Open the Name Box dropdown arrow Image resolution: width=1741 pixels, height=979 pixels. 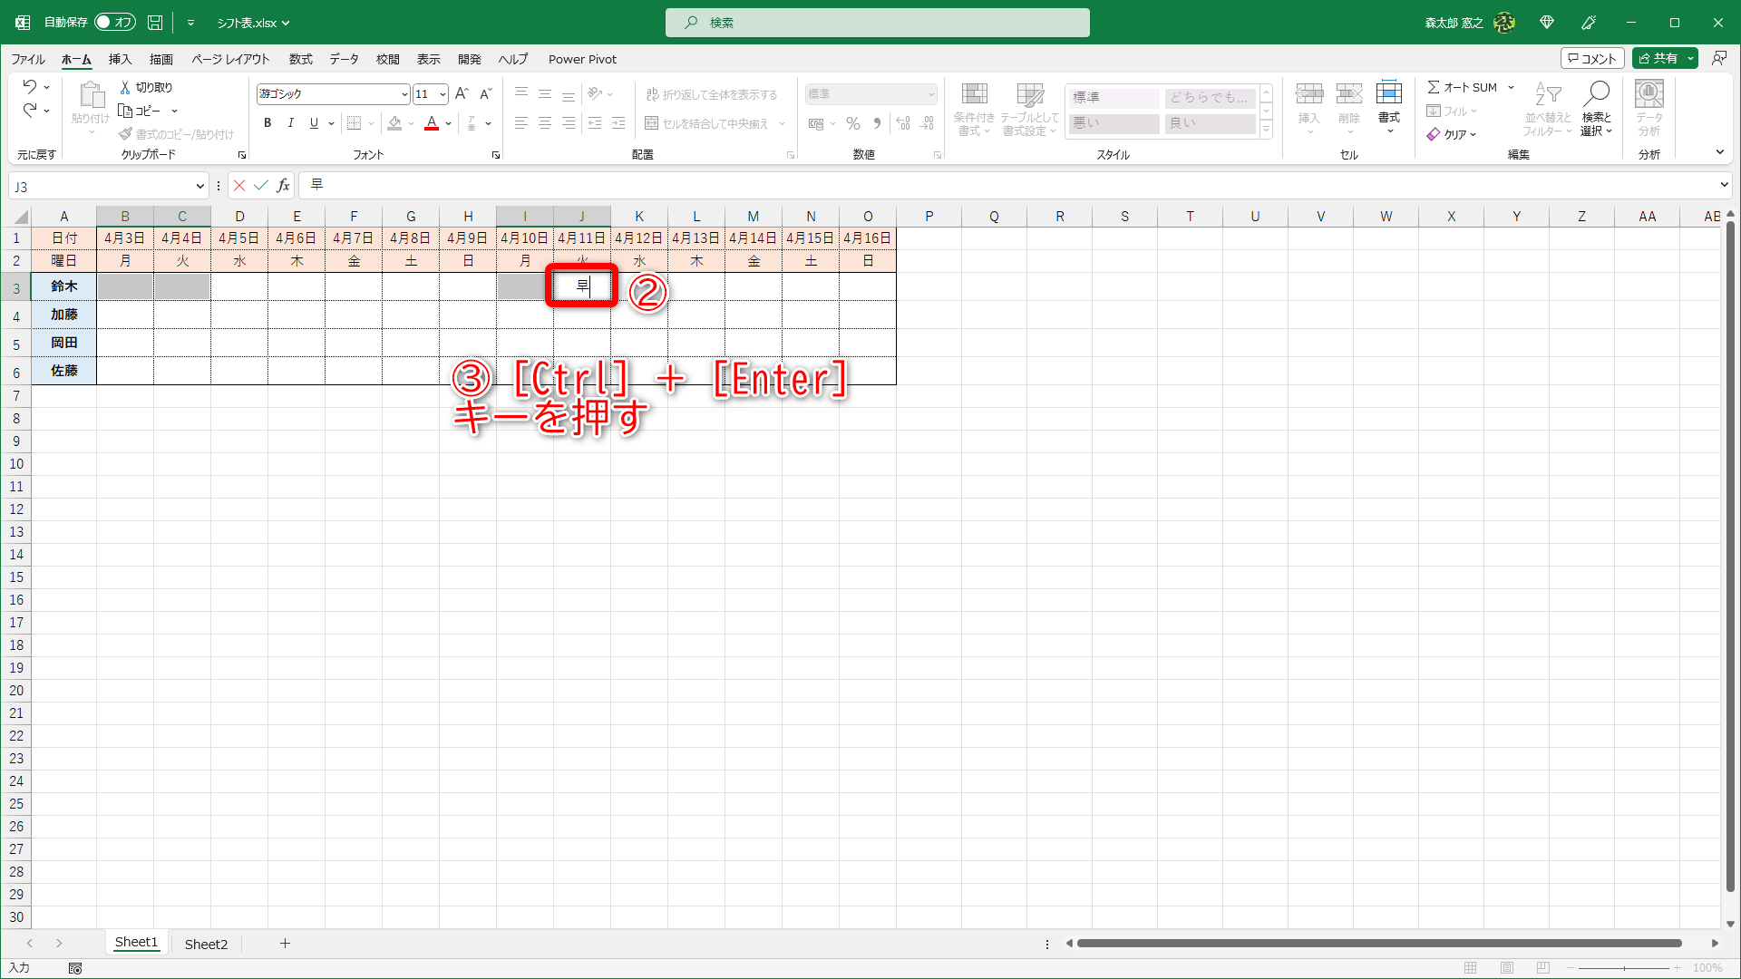tap(200, 187)
